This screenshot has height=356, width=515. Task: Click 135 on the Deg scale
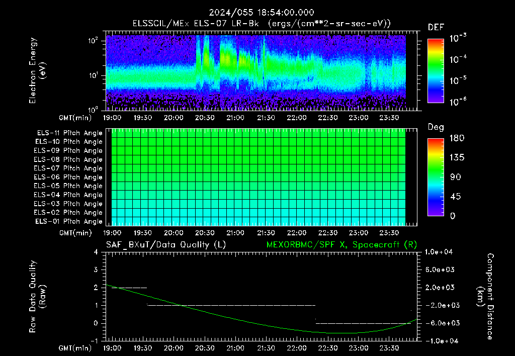pyautogui.click(x=457, y=158)
